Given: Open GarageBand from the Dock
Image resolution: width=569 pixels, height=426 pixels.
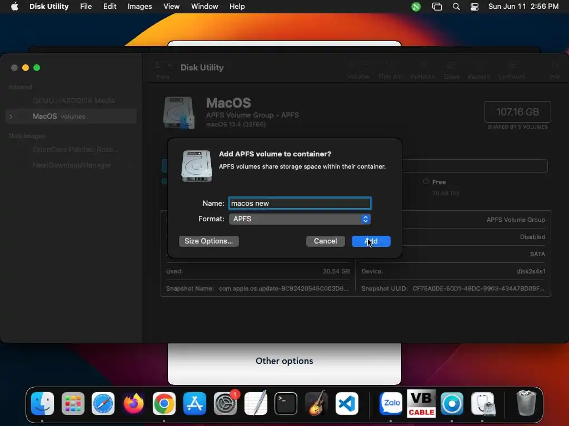Looking at the screenshot, I should tap(316, 403).
